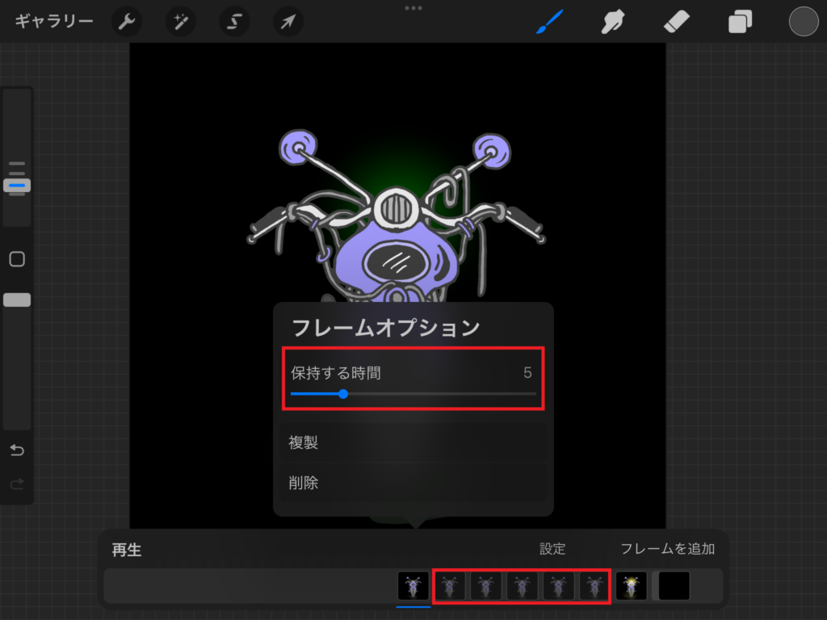Screen dimensions: 827x620
Task: Undo the last action
Action: pyautogui.click(x=17, y=450)
